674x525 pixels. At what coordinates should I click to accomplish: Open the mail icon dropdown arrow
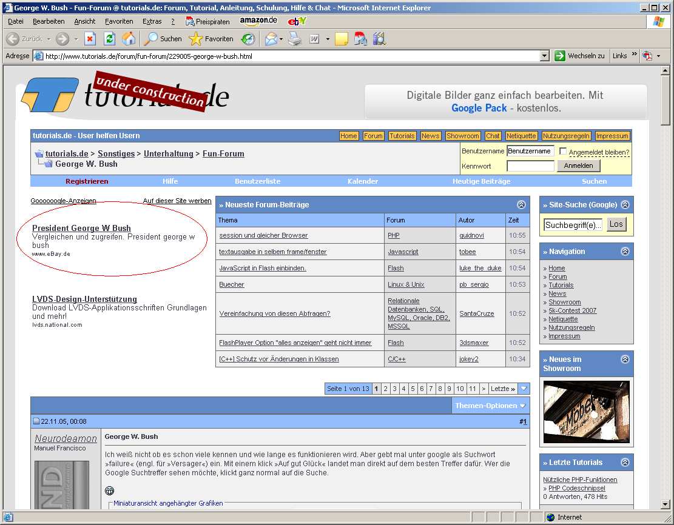click(x=281, y=39)
